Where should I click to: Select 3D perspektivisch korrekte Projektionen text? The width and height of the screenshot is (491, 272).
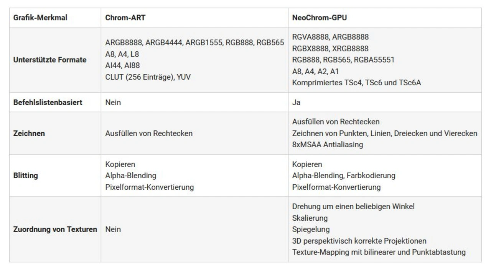coord(359,241)
